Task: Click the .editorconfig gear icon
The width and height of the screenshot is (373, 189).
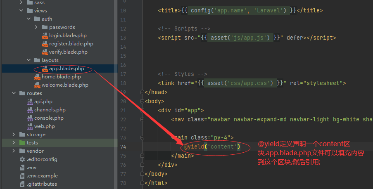Action: pos(22,159)
